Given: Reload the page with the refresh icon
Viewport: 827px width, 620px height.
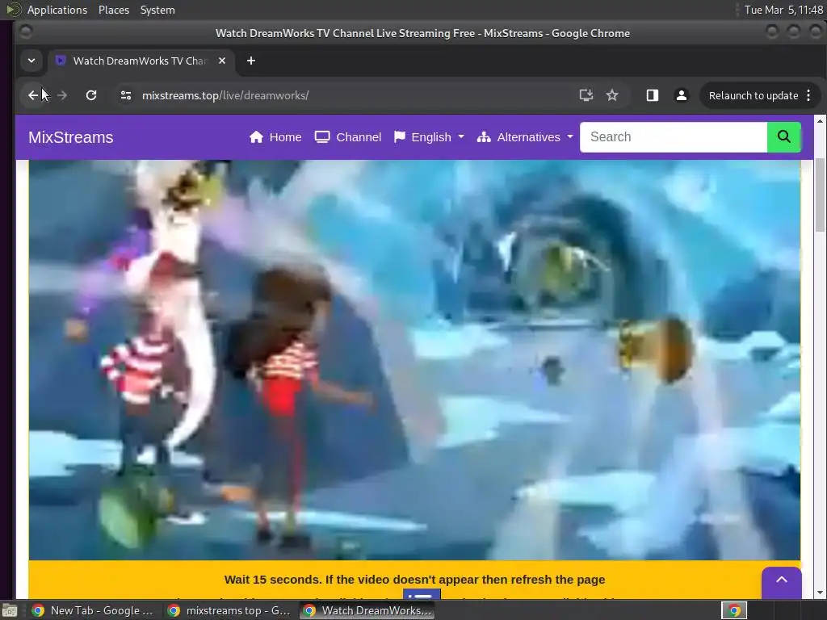Looking at the screenshot, I should [x=91, y=95].
